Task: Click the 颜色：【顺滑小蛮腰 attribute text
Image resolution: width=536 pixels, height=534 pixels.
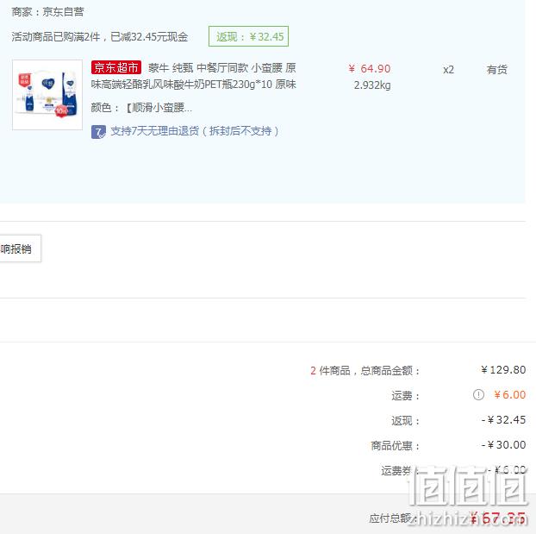Action: pos(141,108)
